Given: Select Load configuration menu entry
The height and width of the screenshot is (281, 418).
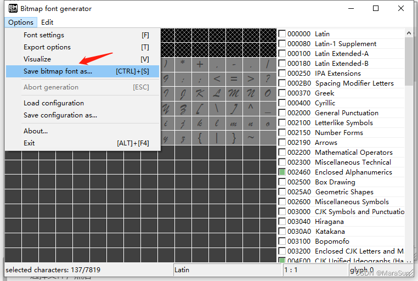Looking at the screenshot, I should click(x=82, y=103).
